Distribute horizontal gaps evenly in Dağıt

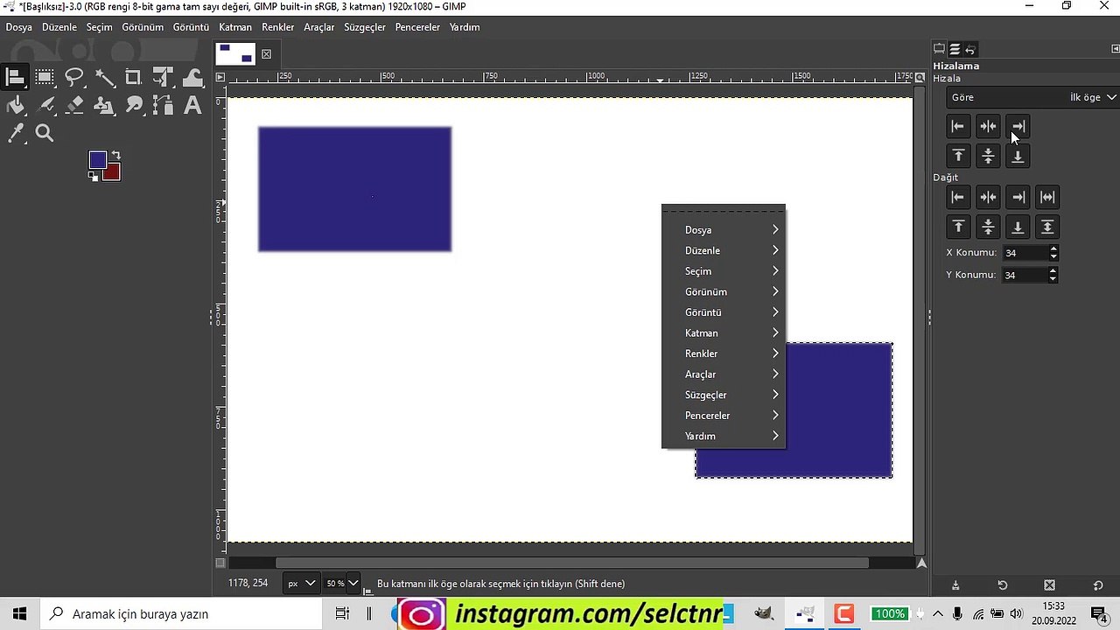[x=1047, y=197]
